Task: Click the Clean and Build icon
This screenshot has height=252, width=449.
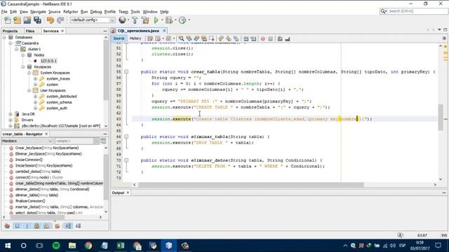Action: pos(145,20)
